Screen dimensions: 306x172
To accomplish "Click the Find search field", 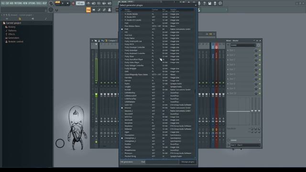I will click(x=162, y=162).
